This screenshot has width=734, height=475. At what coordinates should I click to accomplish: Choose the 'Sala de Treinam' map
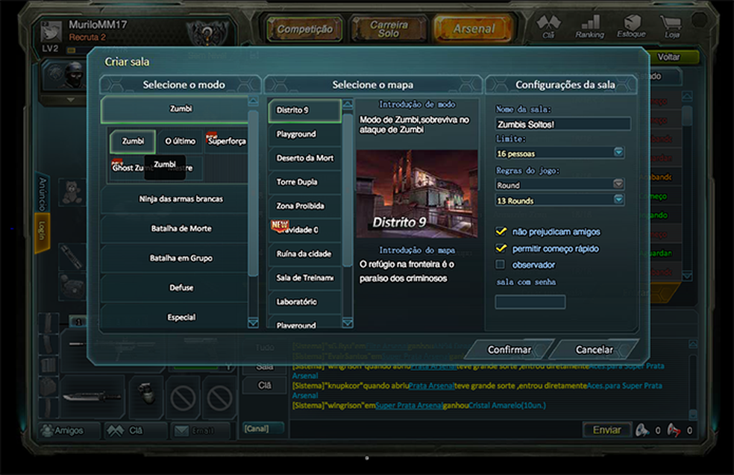[x=305, y=277]
